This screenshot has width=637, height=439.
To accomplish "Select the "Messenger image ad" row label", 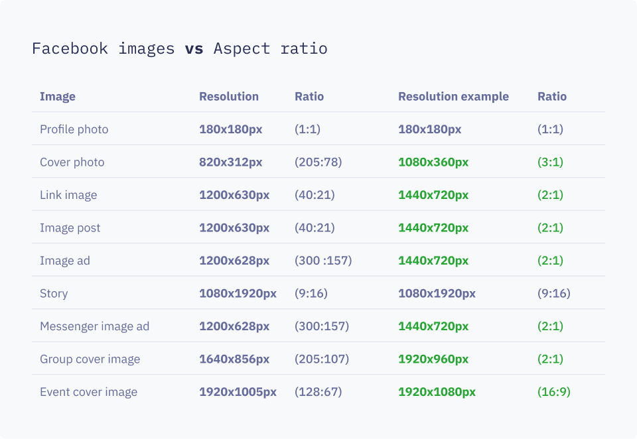I will tap(94, 326).
